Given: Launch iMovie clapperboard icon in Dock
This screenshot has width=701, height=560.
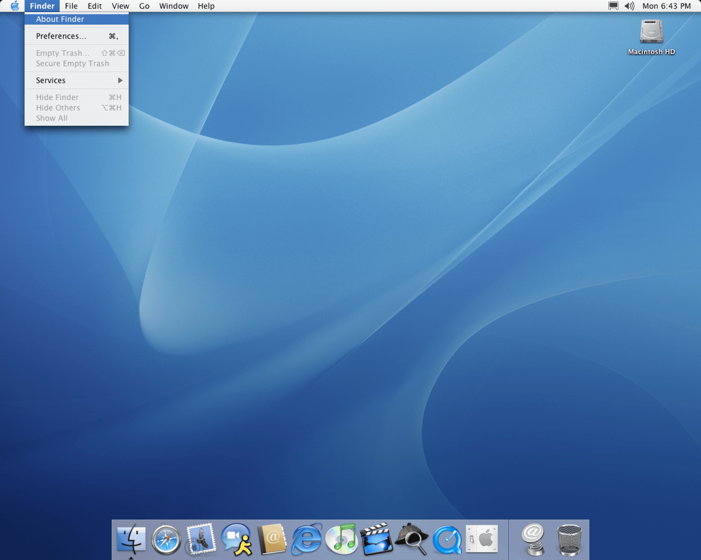Looking at the screenshot, I should tap(376, 539).
